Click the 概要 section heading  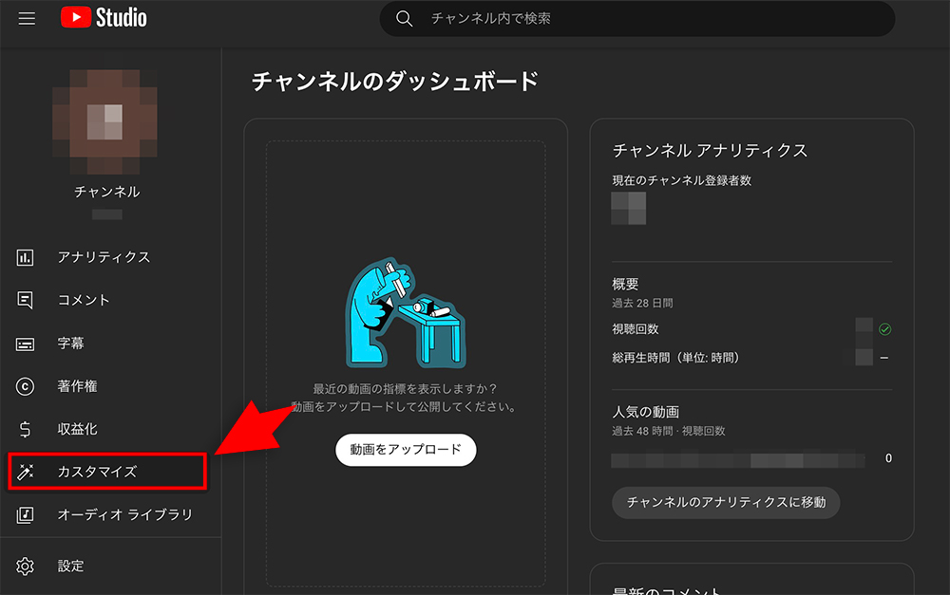pyautogui.click(x=625, y=284)
